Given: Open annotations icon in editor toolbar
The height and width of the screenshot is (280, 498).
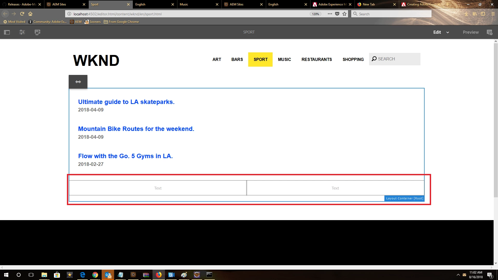Looking at the screenshot, I should click(x=489, y=32).
